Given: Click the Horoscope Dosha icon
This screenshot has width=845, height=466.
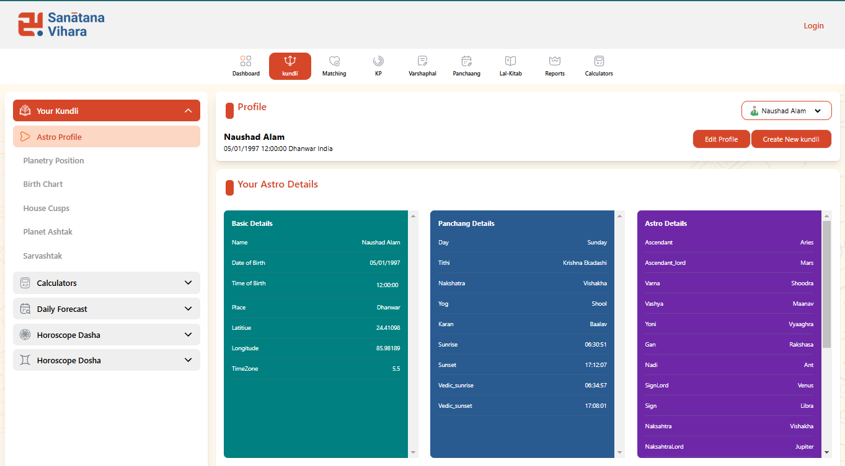Looking at the screenshot, I should (x=25, y=360).
